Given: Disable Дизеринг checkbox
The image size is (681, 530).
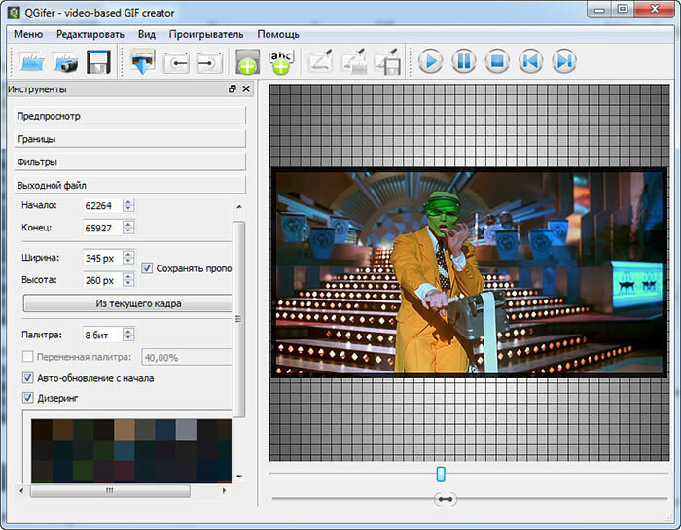Looking at the screenshot, I should tap(28, 398).
